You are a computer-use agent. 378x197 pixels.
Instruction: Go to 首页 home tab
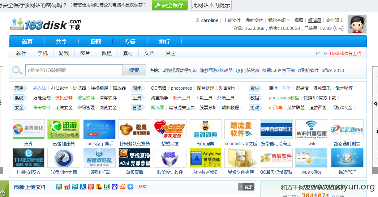coord(27,41)
